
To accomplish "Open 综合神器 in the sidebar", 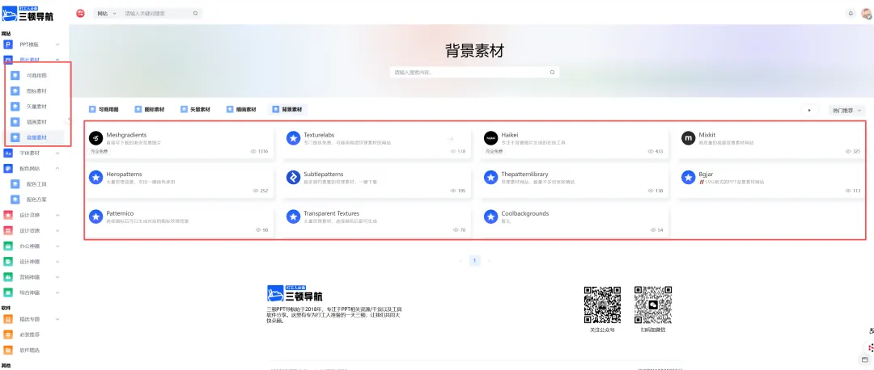I will point(32,292).
